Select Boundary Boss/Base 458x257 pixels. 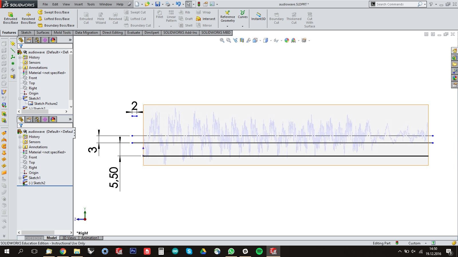(56, 25)
